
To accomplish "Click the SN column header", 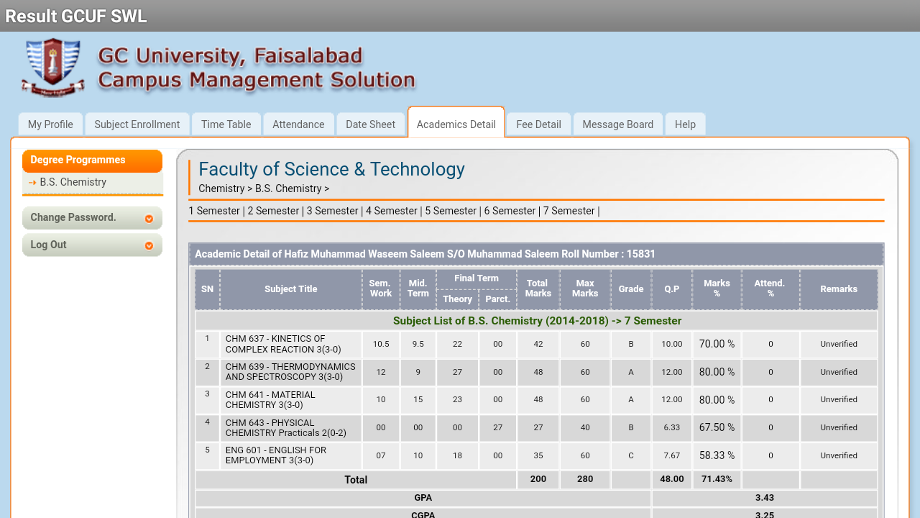I will 207,289.
